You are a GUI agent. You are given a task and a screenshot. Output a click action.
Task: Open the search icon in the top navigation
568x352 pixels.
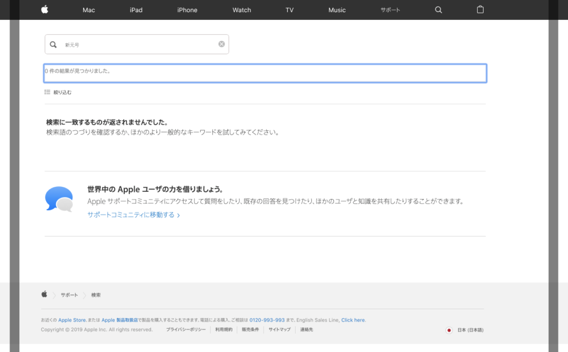[438, 10]
